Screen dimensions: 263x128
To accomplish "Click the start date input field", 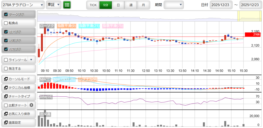I will pos(221,5).
